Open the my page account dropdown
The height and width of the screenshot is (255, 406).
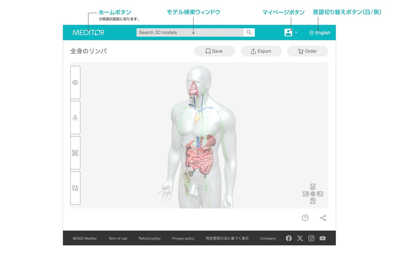(290, 32)
